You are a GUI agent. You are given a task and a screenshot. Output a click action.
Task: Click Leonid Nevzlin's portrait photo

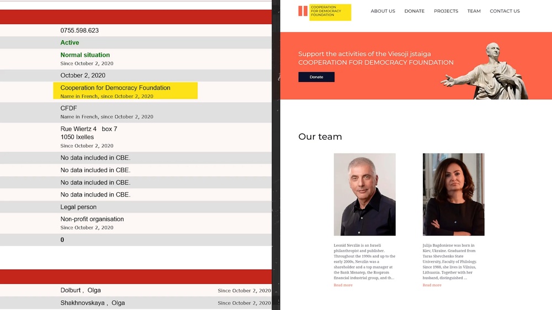pos(364,194)
